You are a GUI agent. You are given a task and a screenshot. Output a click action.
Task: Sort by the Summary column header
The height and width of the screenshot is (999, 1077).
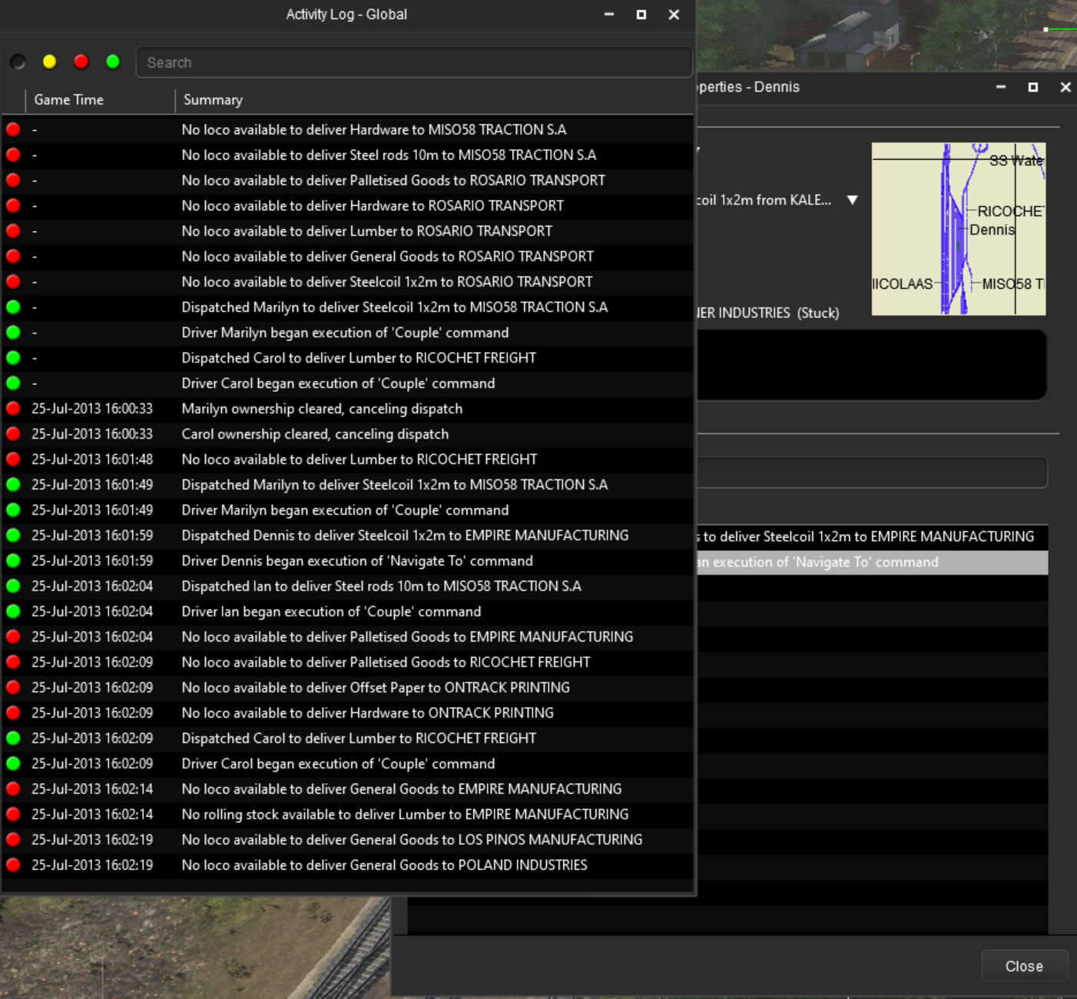point(435,100)
